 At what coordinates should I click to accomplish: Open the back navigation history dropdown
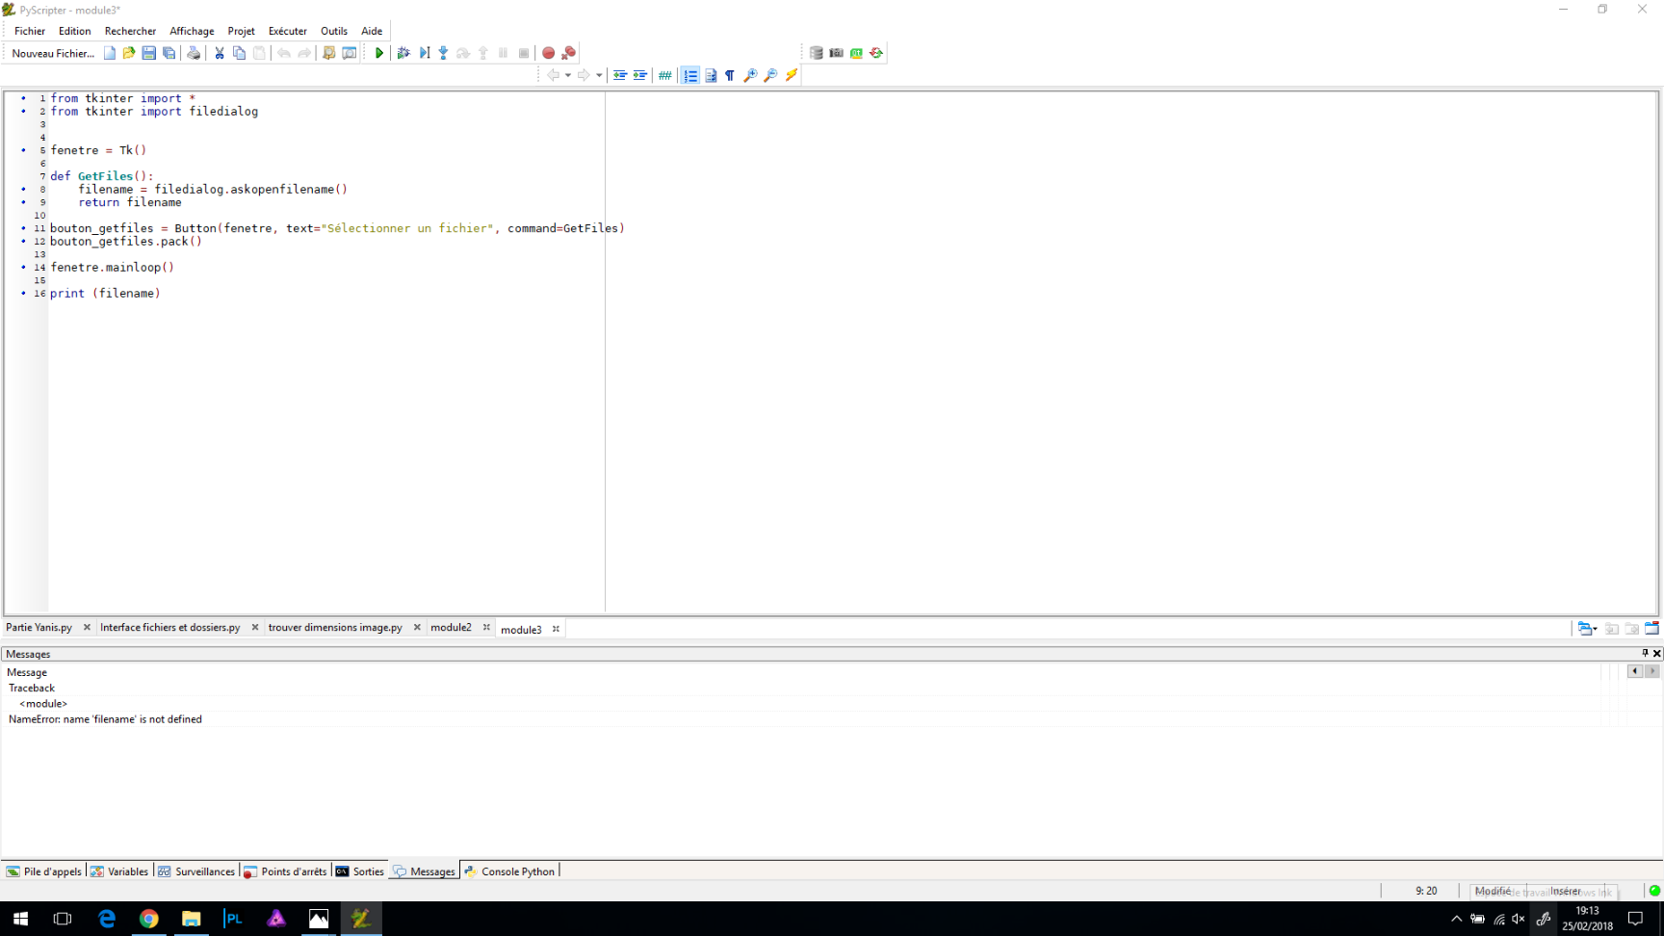[569, 75]
